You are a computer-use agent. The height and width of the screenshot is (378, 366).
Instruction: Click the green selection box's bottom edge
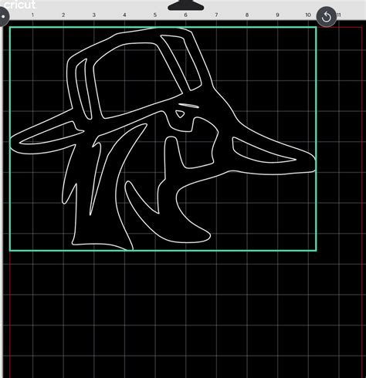click(x=163, y=251)
